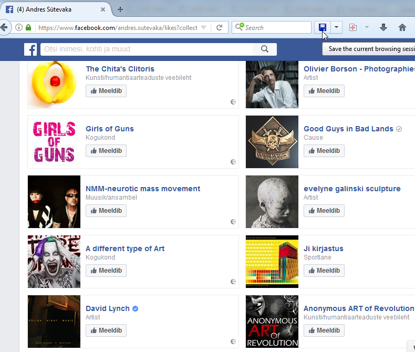The image size is (415, 352).
Task: Open David Lynch page link
Action: pyautogui.click(x=108, y=308)
